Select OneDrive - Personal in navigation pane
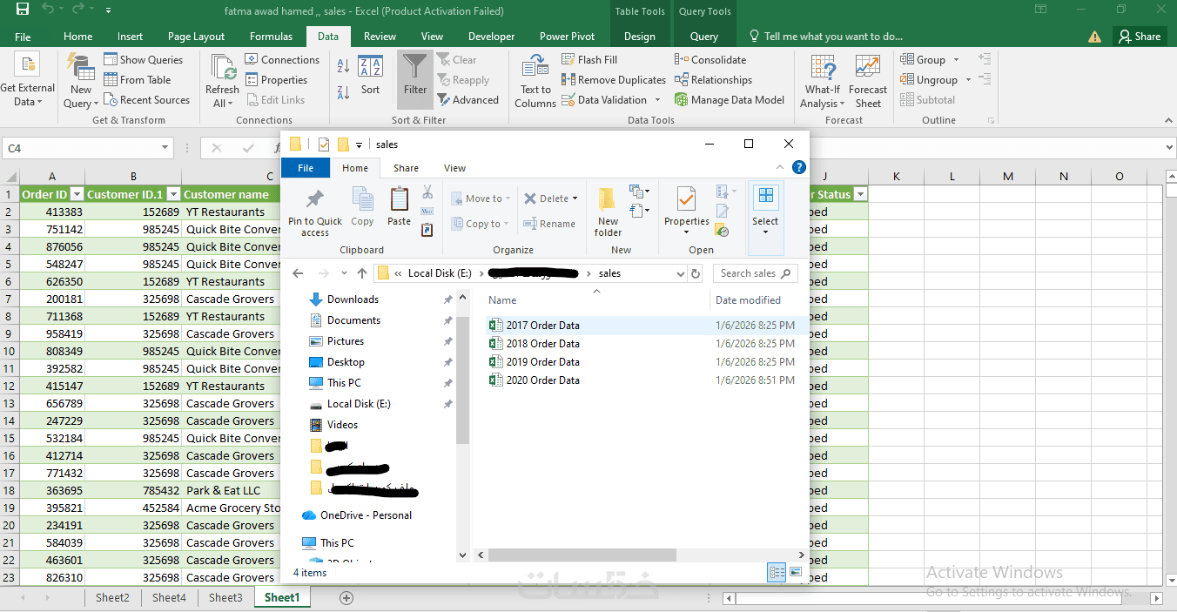 (x=366, y=515)
